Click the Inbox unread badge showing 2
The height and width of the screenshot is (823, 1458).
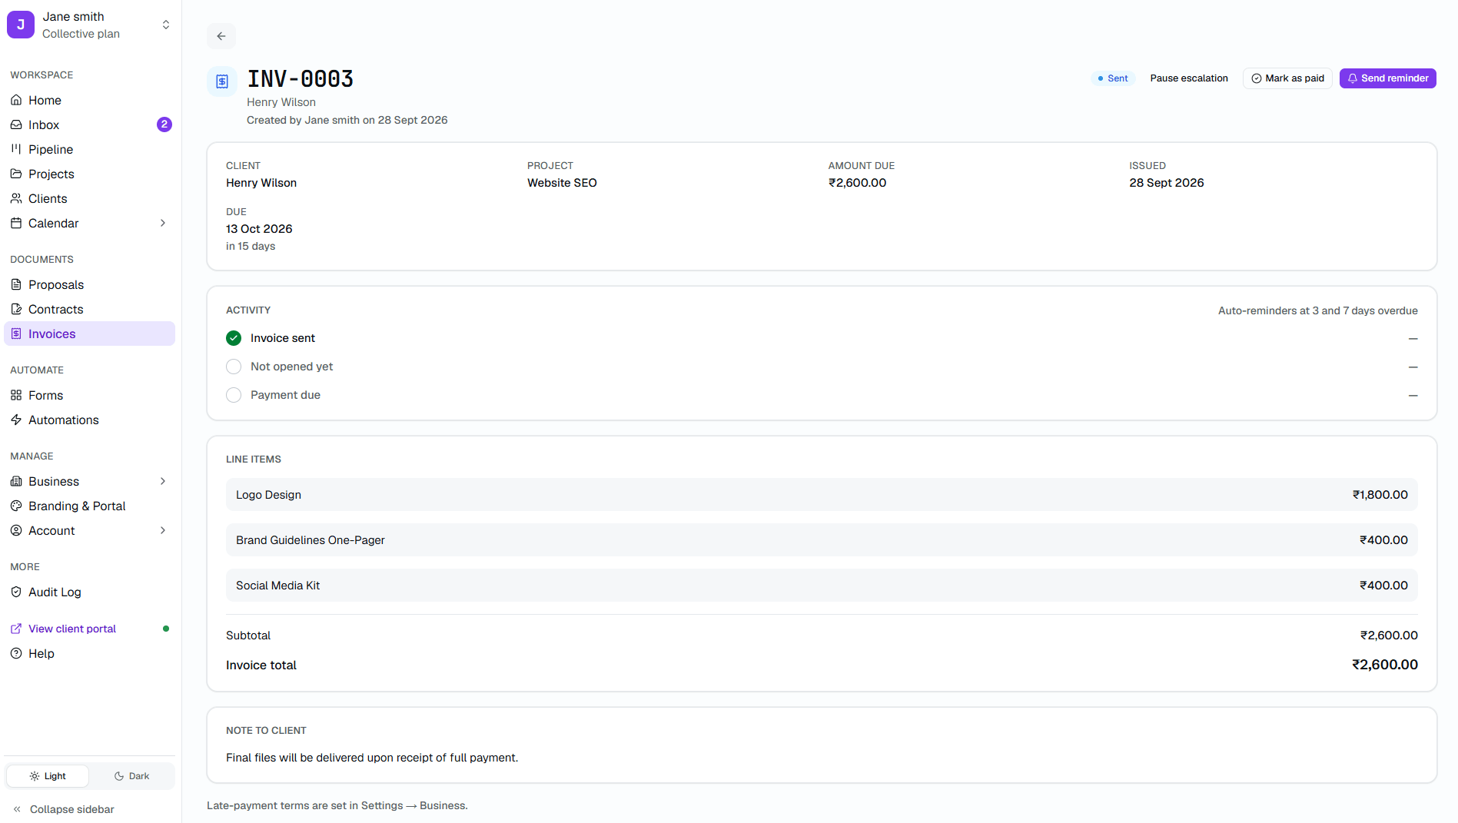164,124
